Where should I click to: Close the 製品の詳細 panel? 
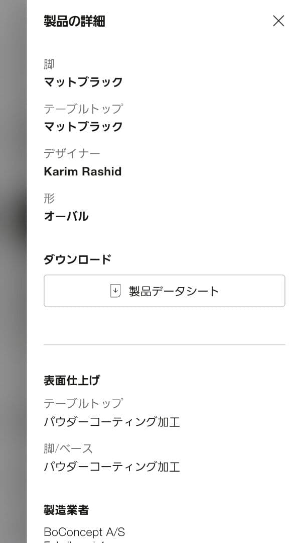[278, 21]
